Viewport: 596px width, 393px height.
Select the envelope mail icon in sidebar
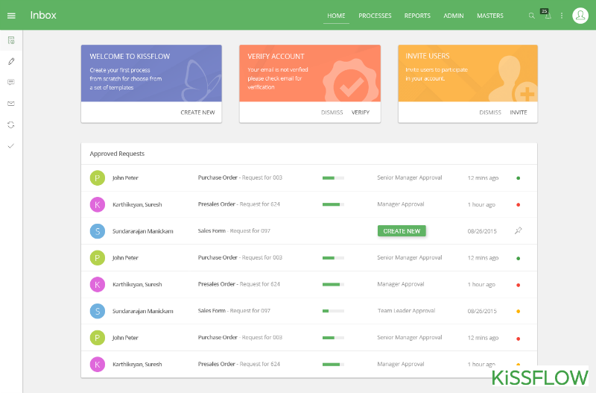tap(11, 103)
